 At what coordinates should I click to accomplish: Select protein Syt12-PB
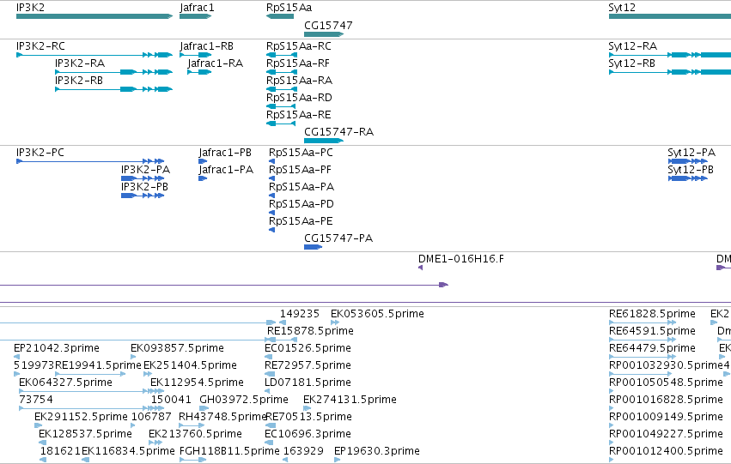[x=688, y=178]
